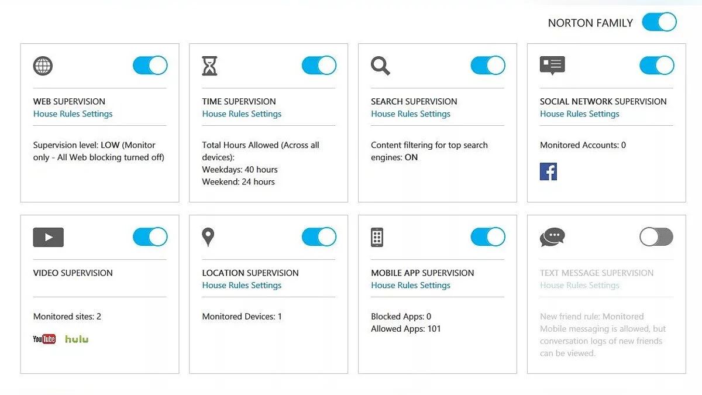Viewport: 702px width, 395px height.
Task: Click the Search Supervision magnifier icon
Action: (x=380, y=66)
